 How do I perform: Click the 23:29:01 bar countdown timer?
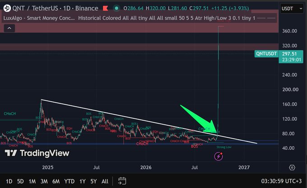[292, 60]
